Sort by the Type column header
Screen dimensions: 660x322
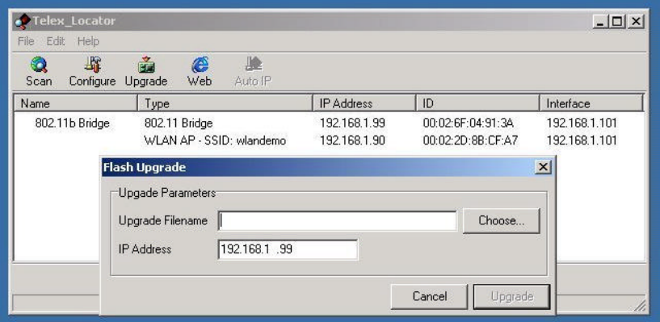point(225,103)
